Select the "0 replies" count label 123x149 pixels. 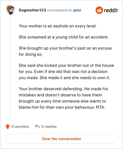pyautogui.click(x=49, y=127)
